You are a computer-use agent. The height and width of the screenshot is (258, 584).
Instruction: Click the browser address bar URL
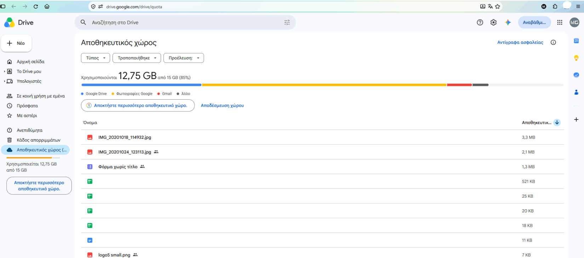[x=134, y=7]
